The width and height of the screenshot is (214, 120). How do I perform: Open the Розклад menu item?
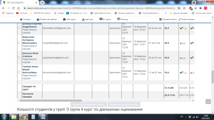pos(122,19)
